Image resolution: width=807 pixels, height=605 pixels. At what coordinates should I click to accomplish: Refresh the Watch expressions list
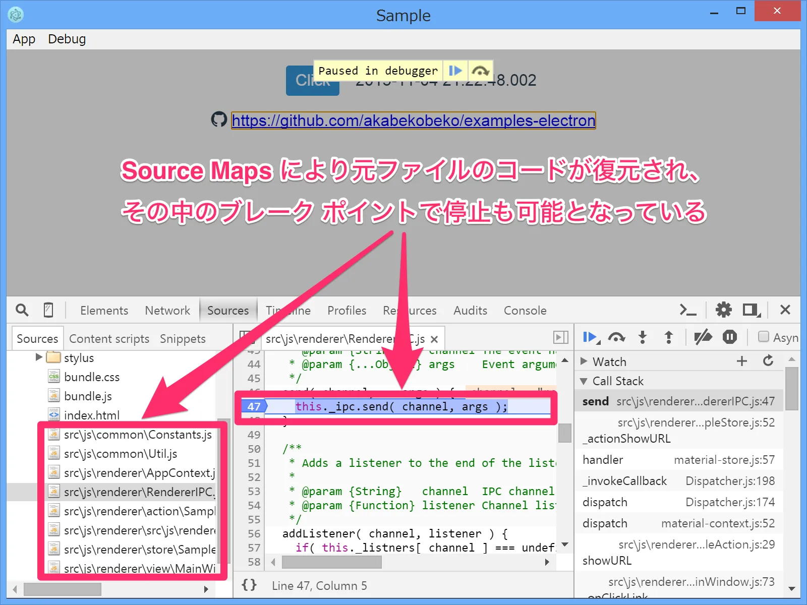pyautogui.click(x=768, y=361)
